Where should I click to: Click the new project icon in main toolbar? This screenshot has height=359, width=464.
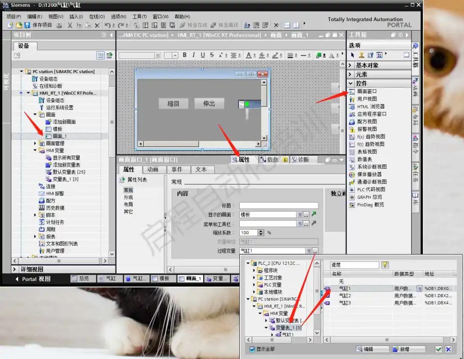(10, 25)
